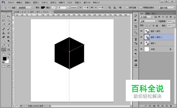Open the Character panel icon
The image size is (177, 108).
136,50
